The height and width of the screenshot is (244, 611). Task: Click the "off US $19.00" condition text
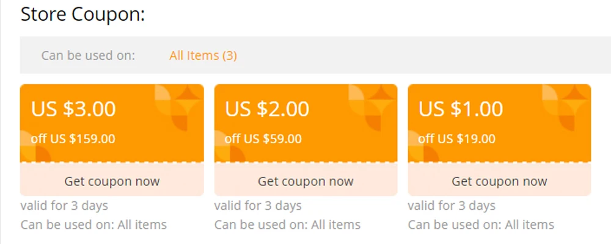[457, 138]
